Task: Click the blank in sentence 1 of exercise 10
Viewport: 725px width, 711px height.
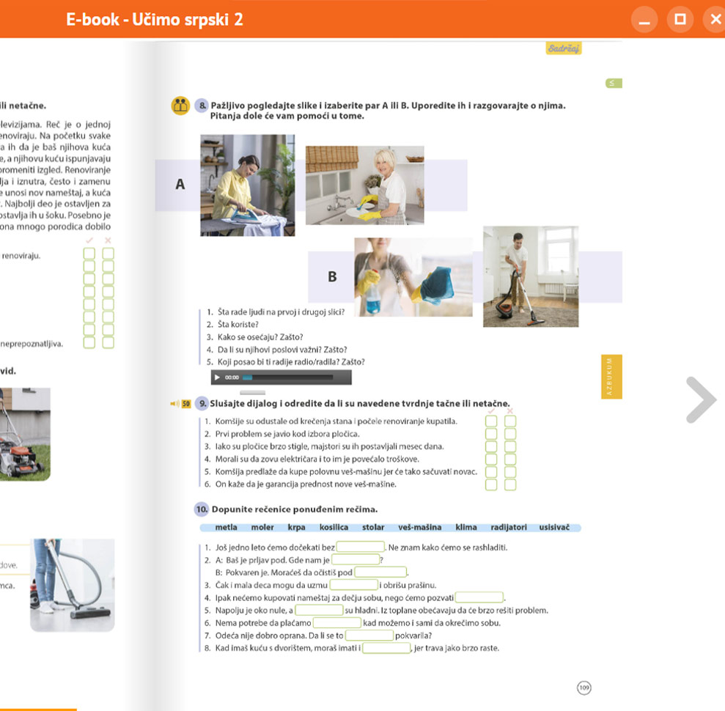Action: pyautogui.click(x=360, y=547)
